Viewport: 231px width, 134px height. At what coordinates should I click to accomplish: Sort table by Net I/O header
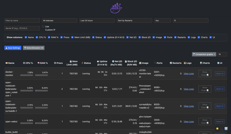click(x=116, y=63)
